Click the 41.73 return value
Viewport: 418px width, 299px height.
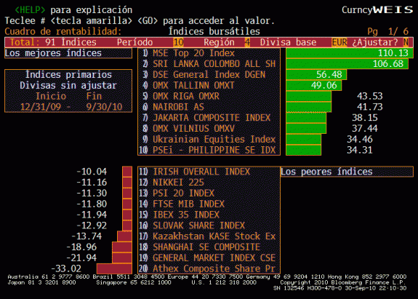[370, 107]
